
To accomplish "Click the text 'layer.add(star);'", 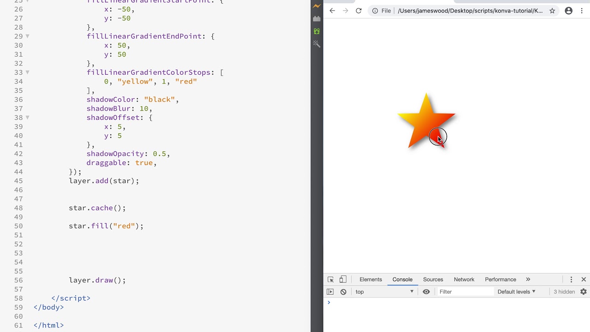I will [104, 181].
